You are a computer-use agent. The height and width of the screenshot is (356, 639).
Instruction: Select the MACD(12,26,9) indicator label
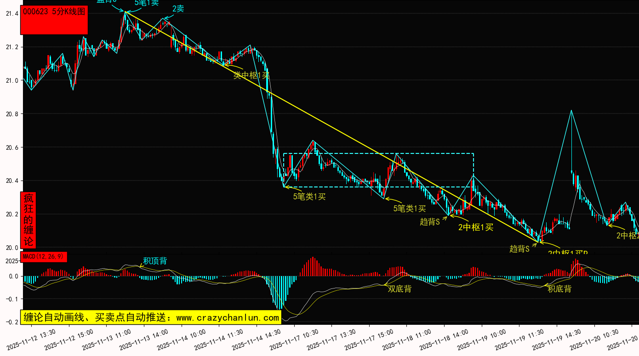click(x=44, y=256)
